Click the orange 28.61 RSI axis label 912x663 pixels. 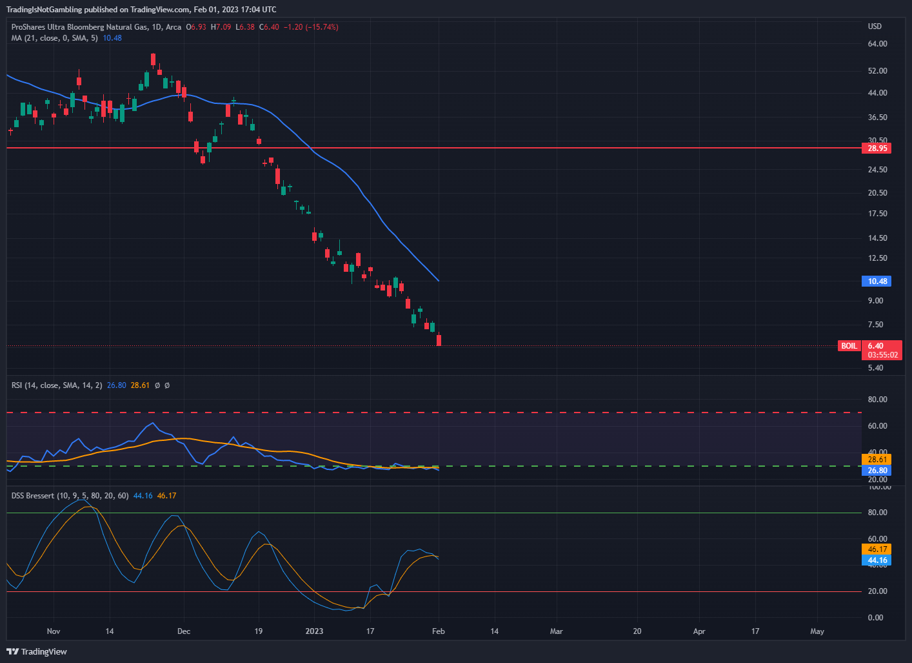coord(877,460)
